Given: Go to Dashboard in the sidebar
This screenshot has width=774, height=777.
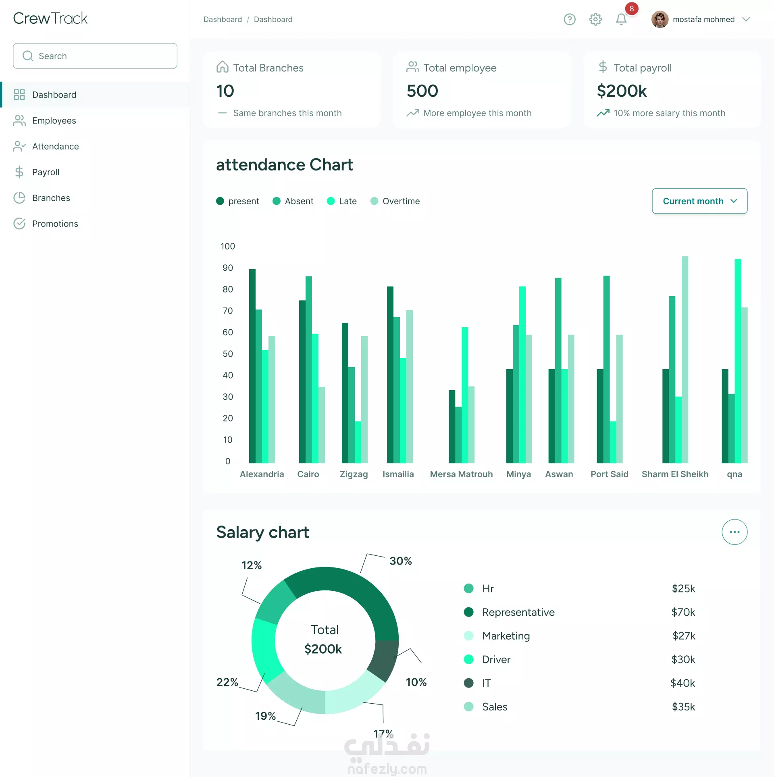Looking at the screenshot, I should point(54,95).
